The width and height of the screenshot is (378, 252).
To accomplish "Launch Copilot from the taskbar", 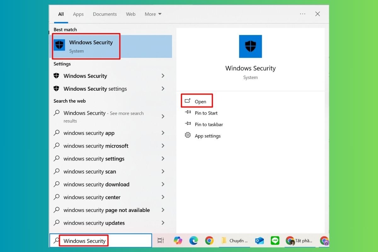I will click(x=178, y=241).
